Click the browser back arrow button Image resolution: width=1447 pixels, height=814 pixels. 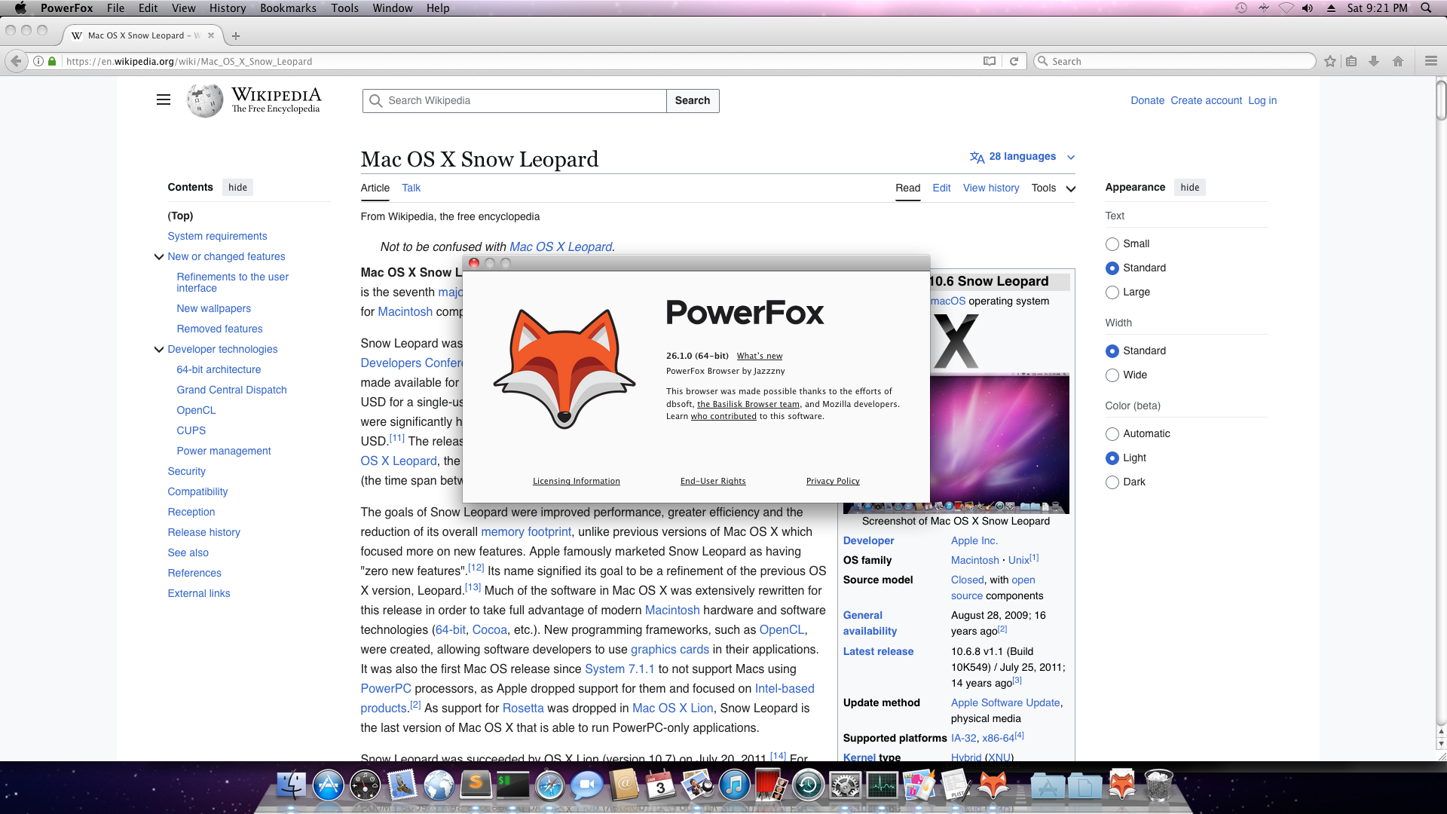(x=15, y=61)
